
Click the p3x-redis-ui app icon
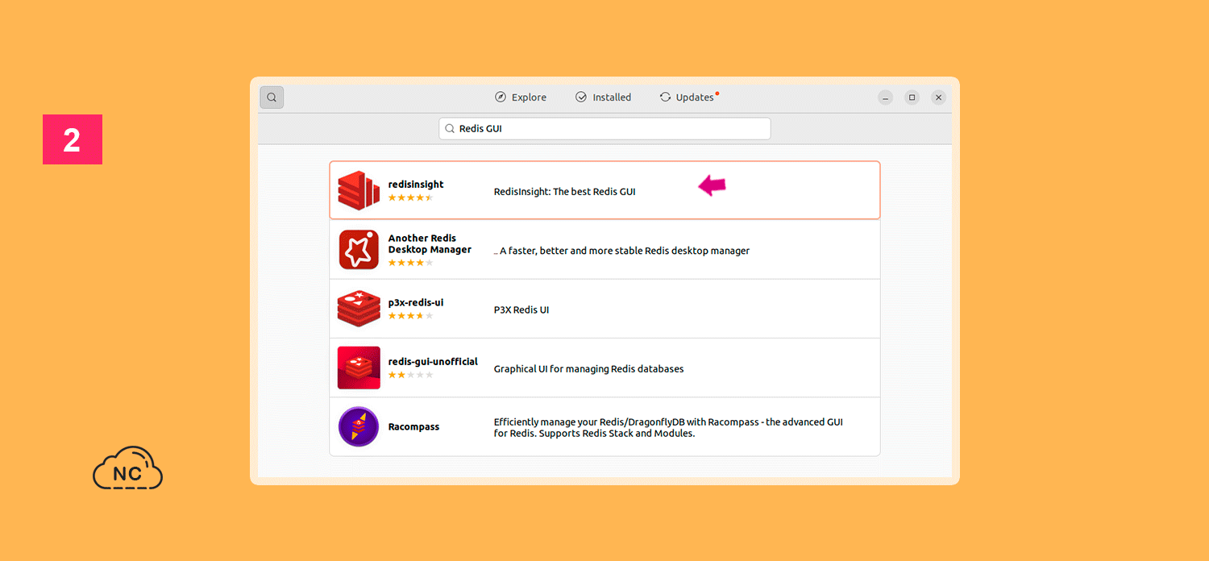click(359, 309)
